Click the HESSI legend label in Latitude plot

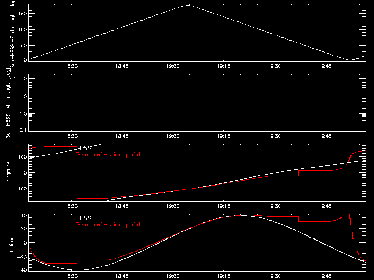tap(84, 218)
